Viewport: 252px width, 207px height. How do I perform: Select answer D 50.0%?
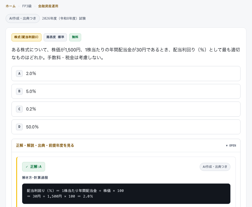coord(126,127)
